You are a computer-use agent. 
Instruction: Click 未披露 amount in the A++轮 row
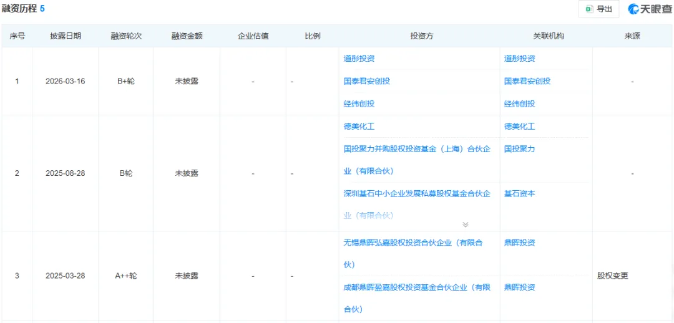(187, 276)
